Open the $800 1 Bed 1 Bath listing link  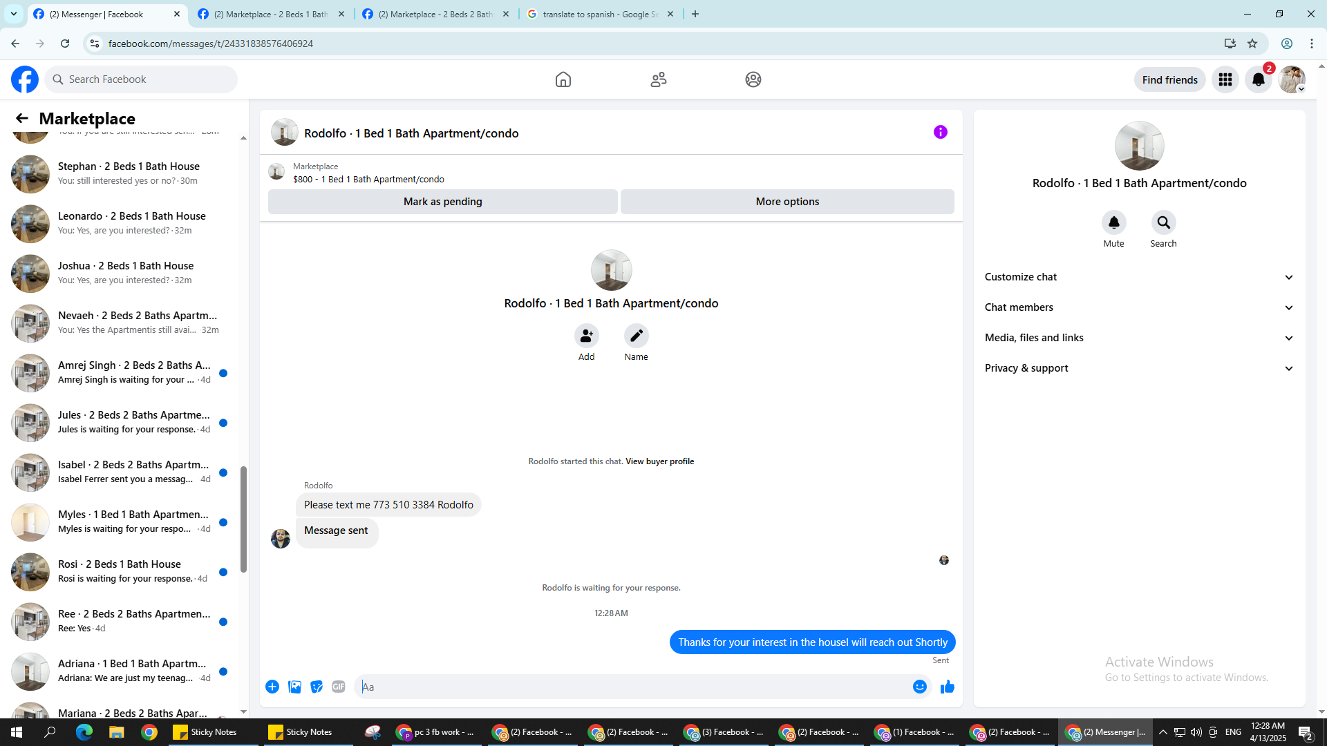click(368, 179)
